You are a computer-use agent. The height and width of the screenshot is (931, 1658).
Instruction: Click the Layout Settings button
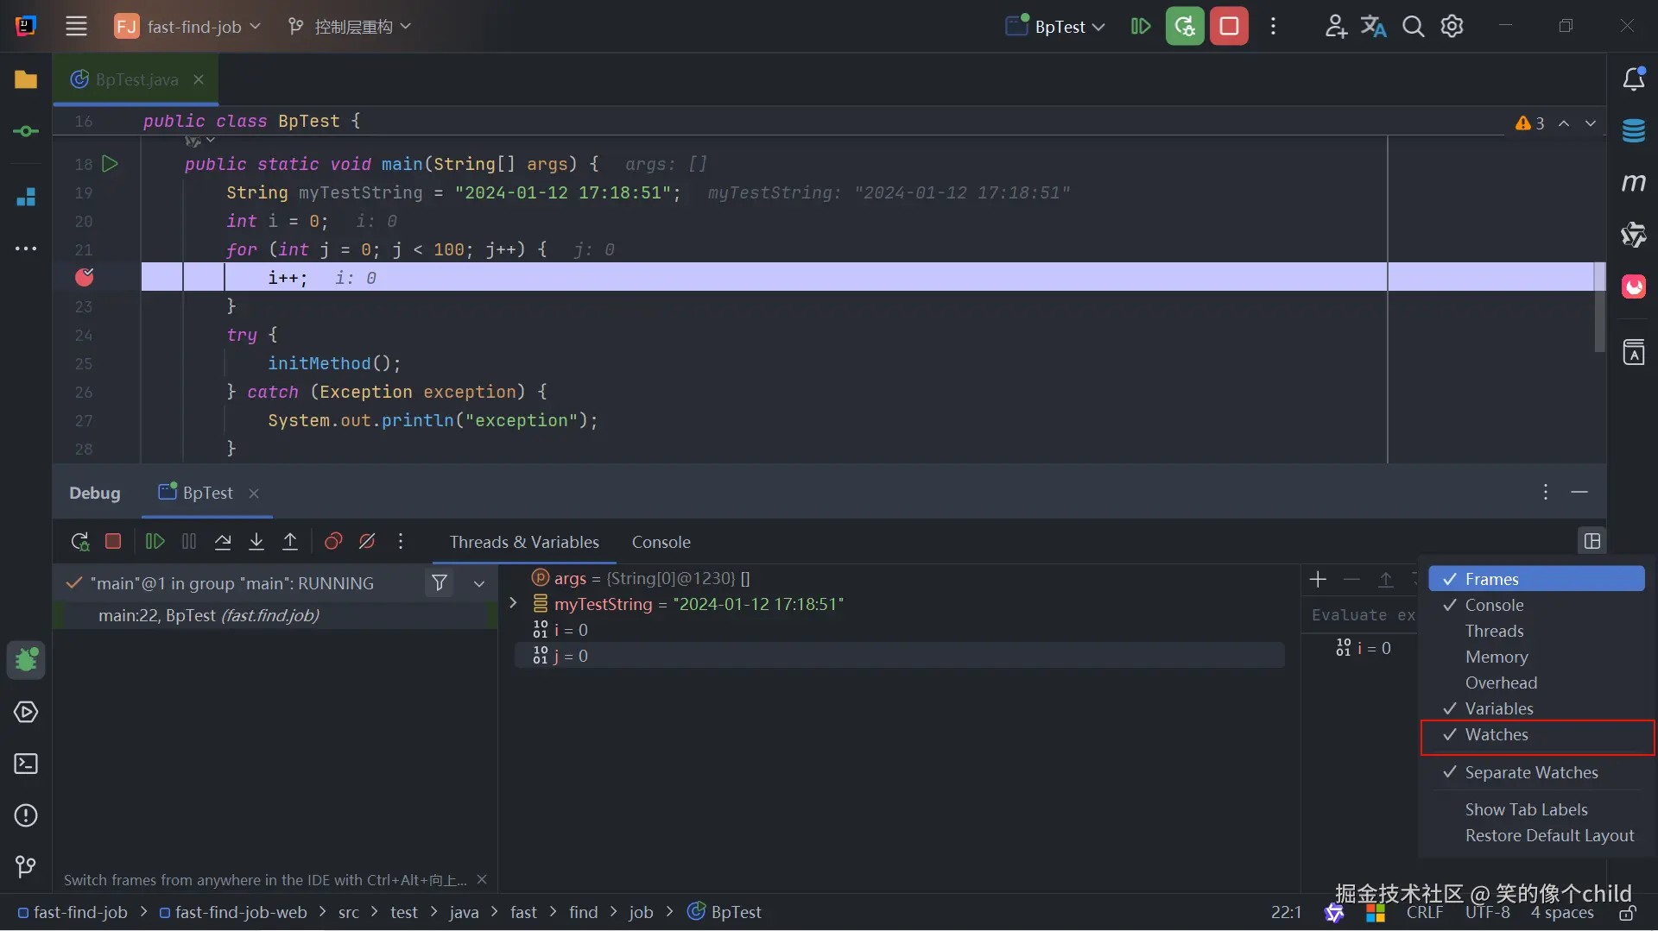(x=1592, y=541)
